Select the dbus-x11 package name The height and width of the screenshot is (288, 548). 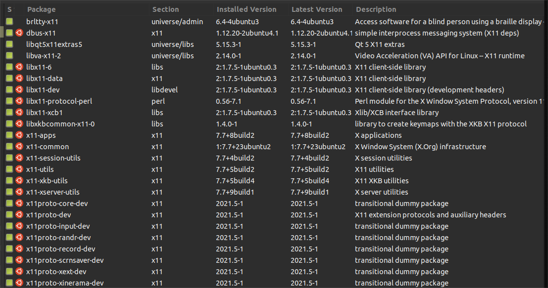tap(41, 33)
